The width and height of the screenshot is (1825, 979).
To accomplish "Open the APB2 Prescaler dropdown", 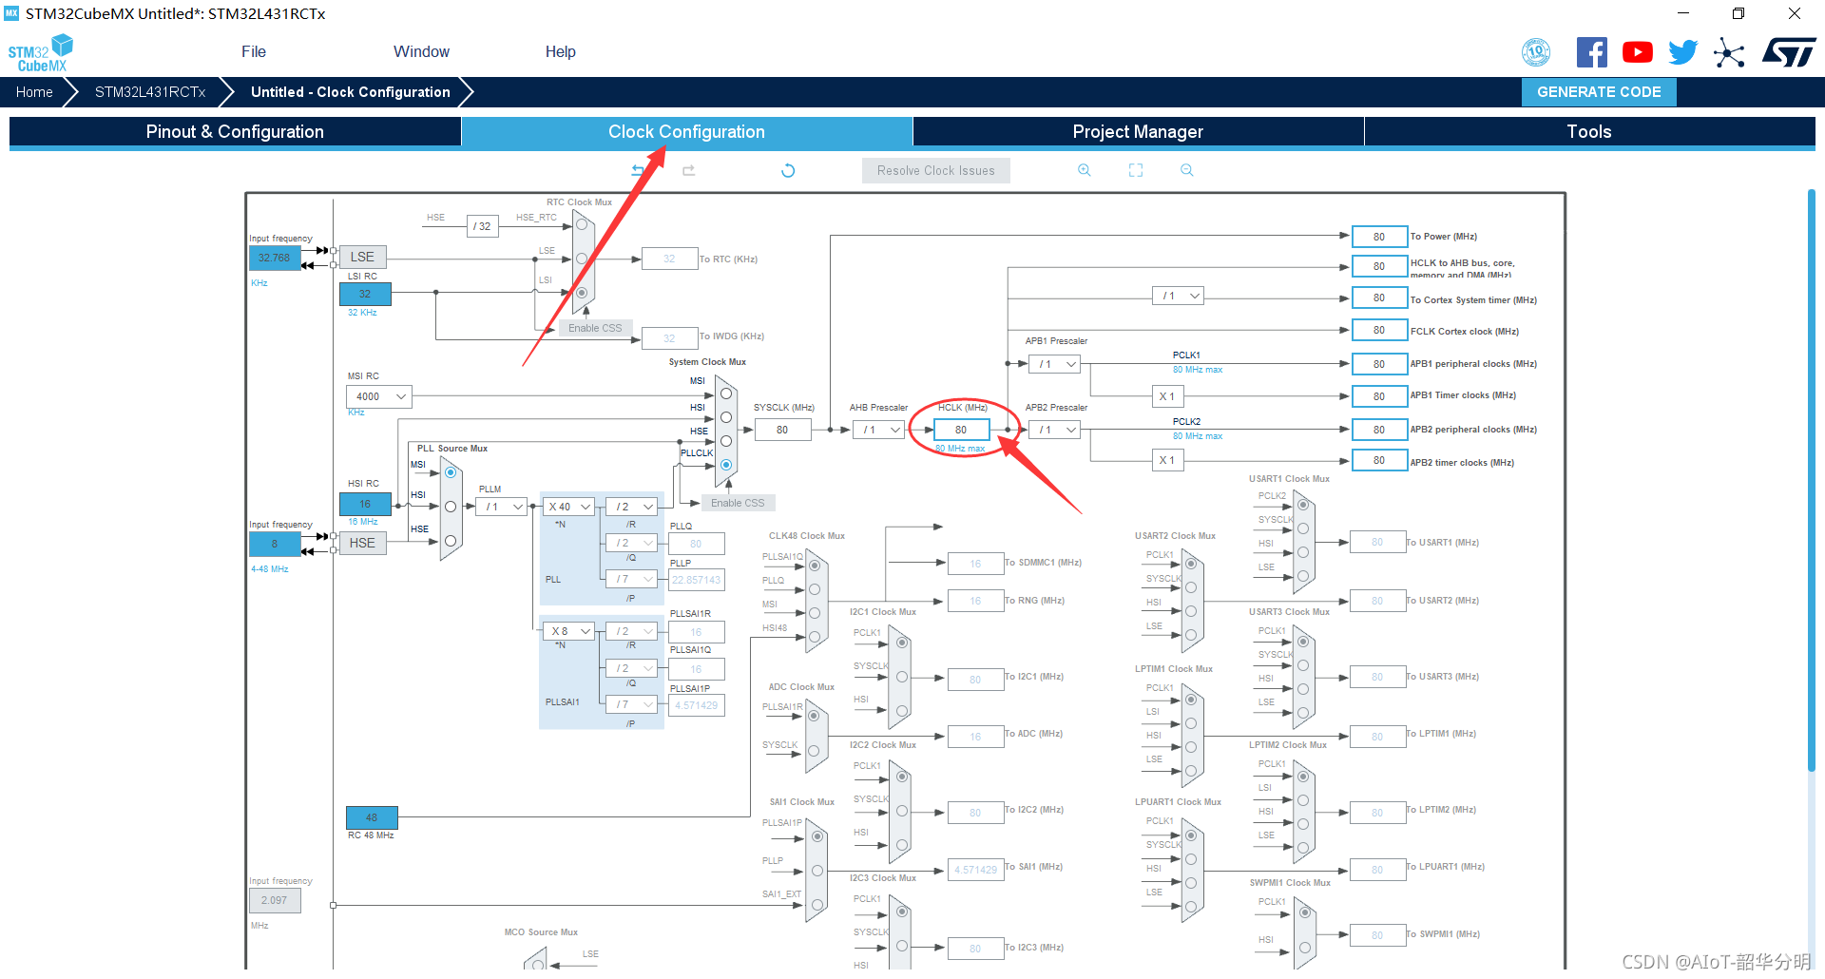I will pos(1055,430).
